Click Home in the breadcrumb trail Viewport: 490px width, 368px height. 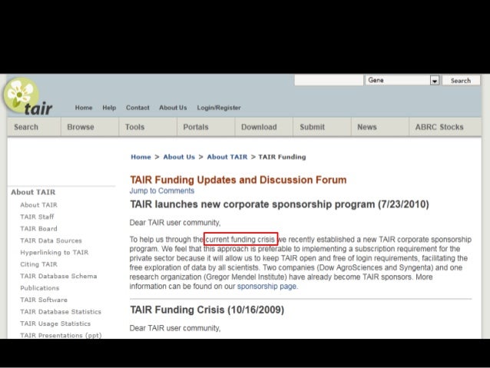(141, 157)
